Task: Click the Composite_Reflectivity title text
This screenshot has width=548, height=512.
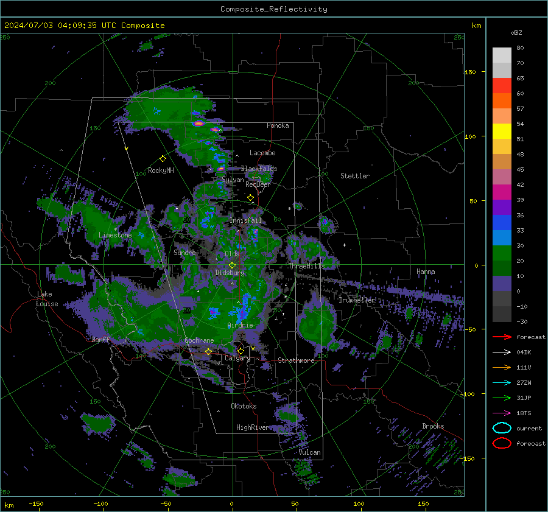Action: tap(273, 9)
